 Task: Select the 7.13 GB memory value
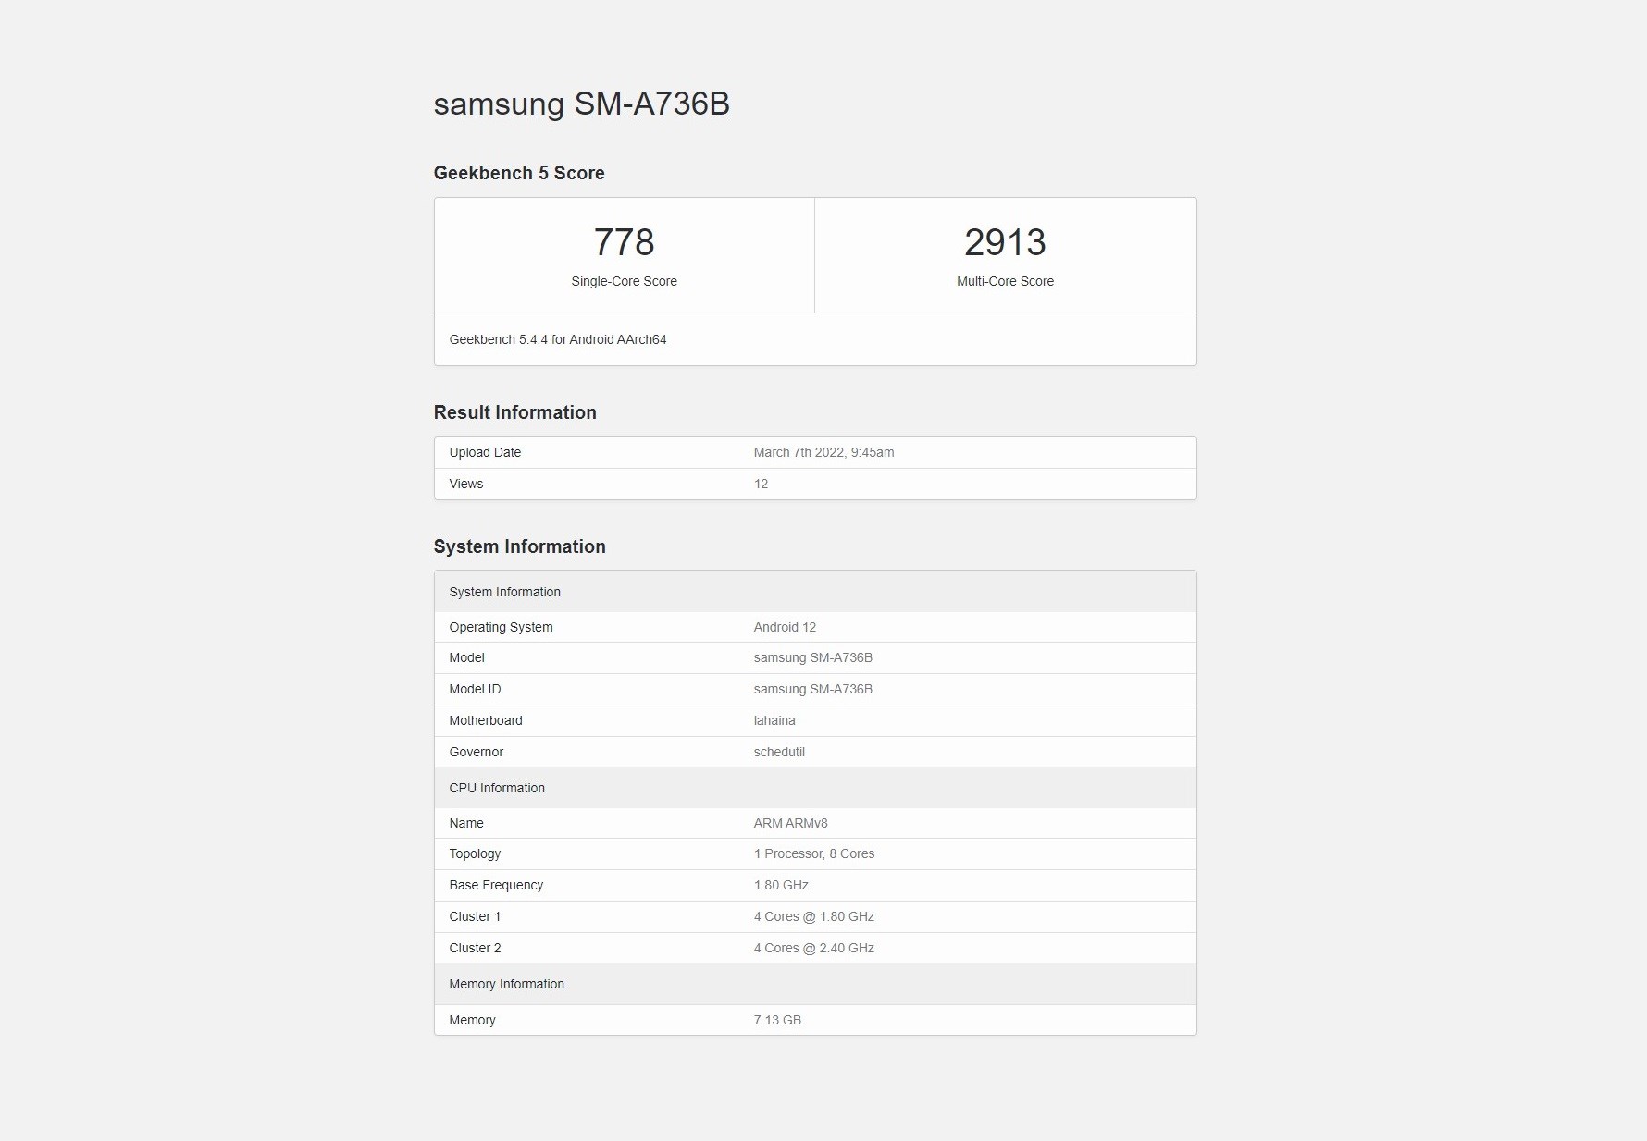777,1020
